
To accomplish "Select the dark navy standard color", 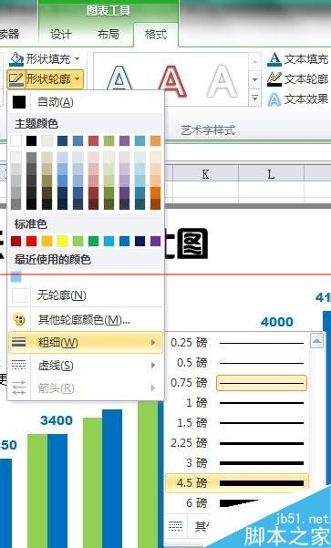I will tap(140, 241).
